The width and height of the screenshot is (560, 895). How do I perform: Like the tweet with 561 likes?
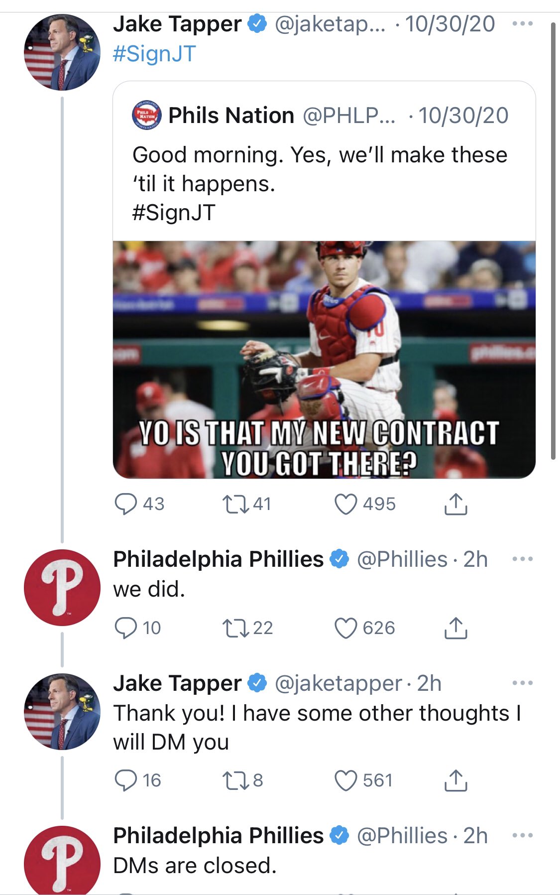pos(345,780)
